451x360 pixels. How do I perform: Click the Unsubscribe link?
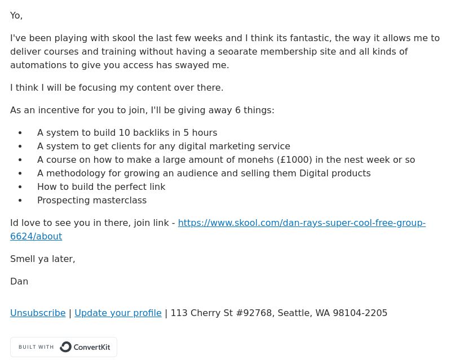pyautogui.click(x=38, y=313)
